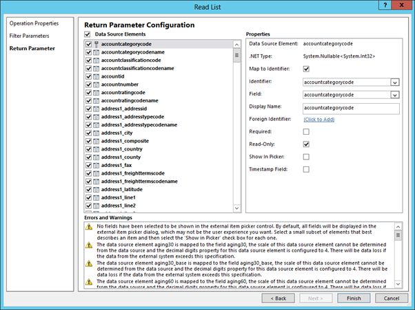Click the Errors and Warnings scrollbar thumb
The width and height of the screenshot is (415, 310).
(398, 235)
